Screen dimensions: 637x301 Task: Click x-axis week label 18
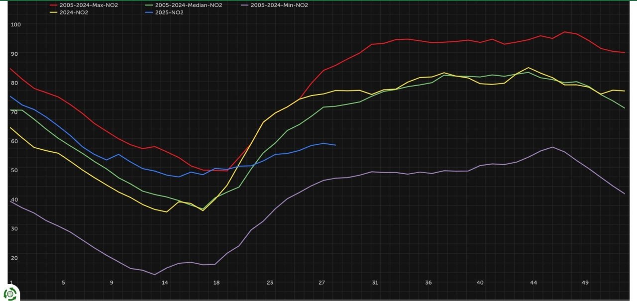(x=216, y=283)
